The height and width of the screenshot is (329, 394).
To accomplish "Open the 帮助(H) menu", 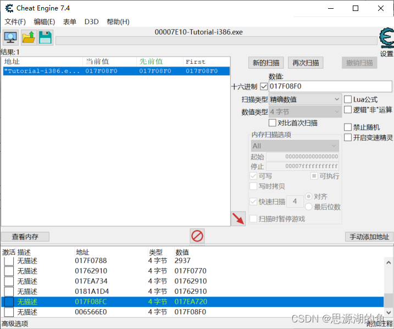I will pos(118,22).
